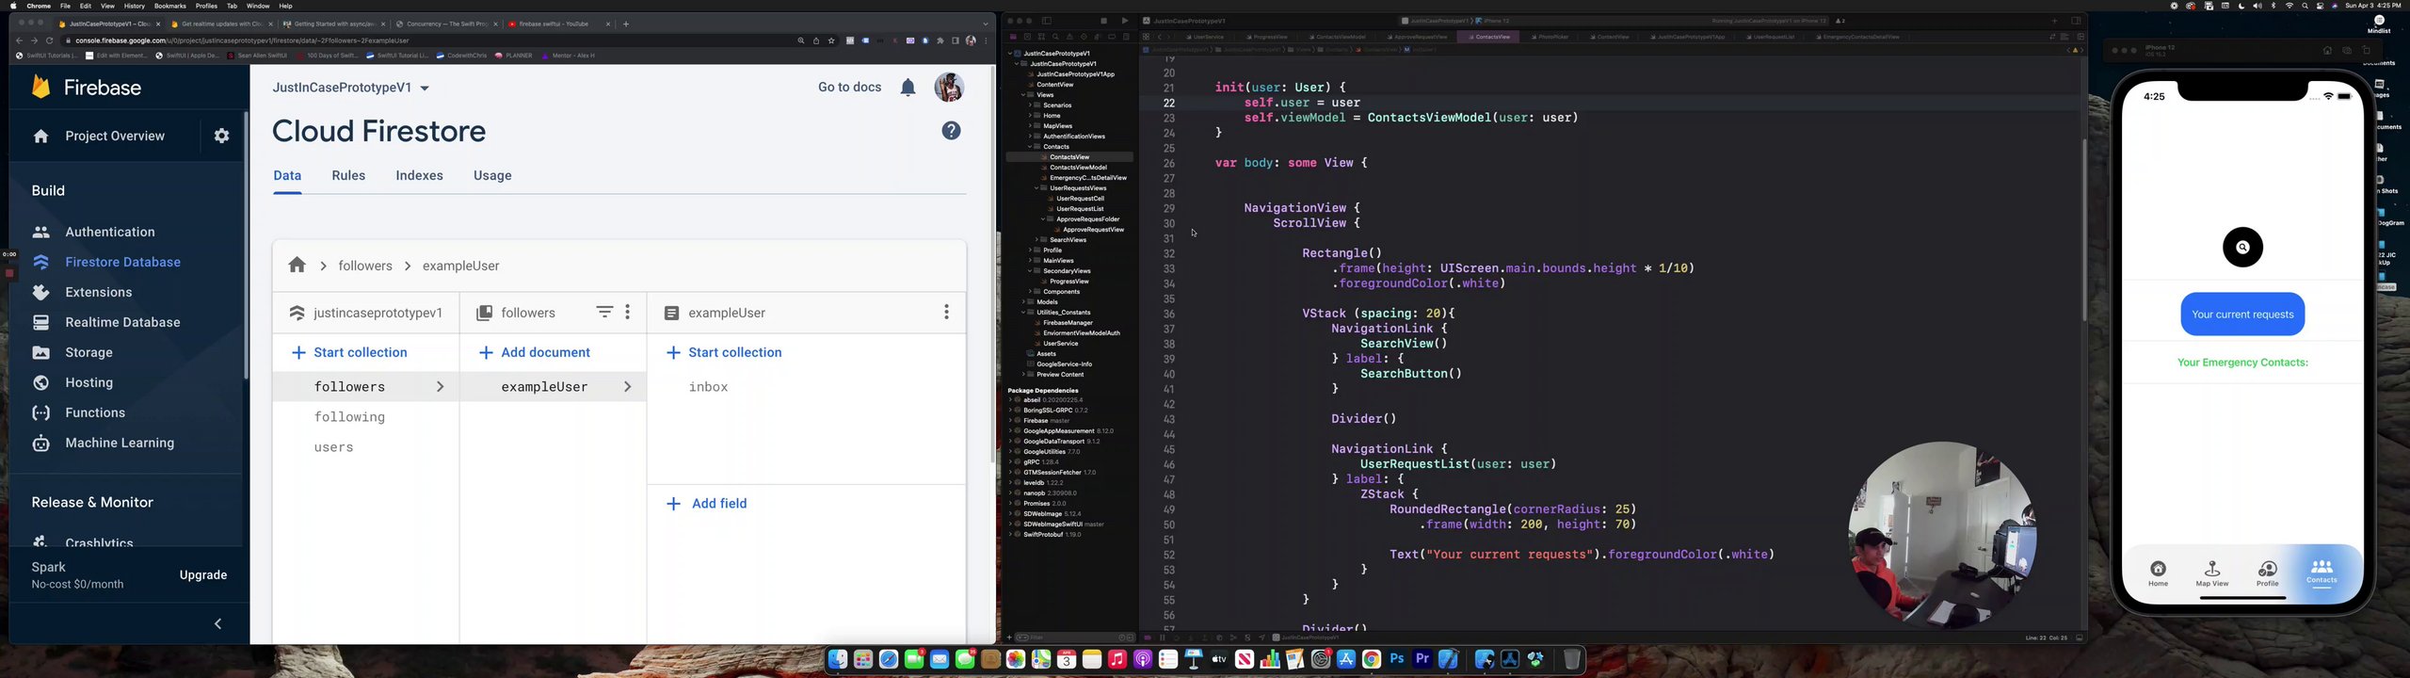
Task: Open Firebase account avatar menu
Action: click(949, 88)
